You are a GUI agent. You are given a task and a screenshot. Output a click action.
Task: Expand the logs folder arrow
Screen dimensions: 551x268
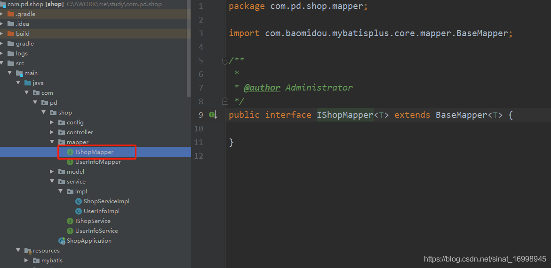2,53
